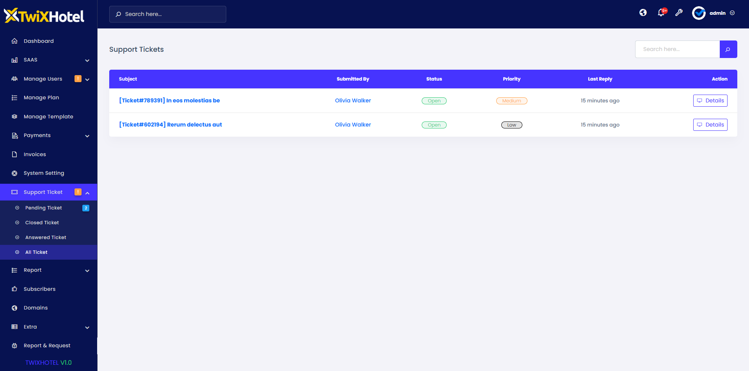This screenshot has width=749, height=371.
Task: Open the language globe icon in top bar
Action: pyautogui.click(x=643, y=12)
